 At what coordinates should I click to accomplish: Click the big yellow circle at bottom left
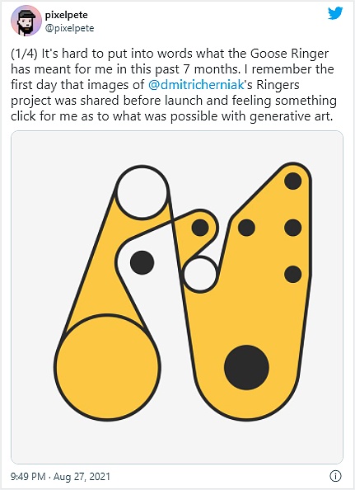coord(107,367)
